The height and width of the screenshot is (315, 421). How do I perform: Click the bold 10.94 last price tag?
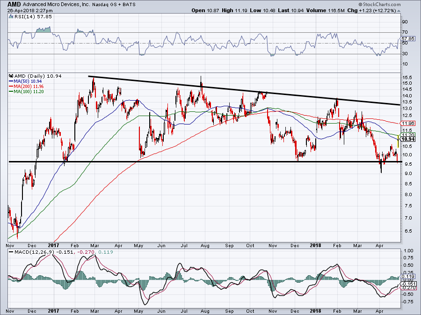coord(408,139)
